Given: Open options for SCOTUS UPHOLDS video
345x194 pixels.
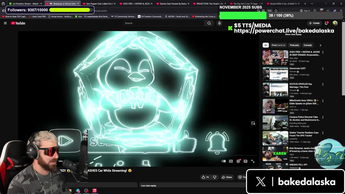Looking at the screenshot, I should click(323, 84).
